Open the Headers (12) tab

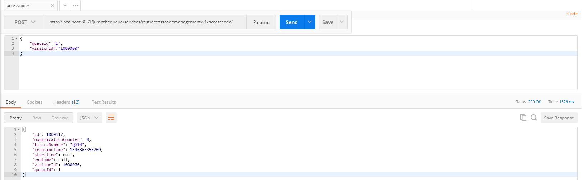[x=66, y=102]
